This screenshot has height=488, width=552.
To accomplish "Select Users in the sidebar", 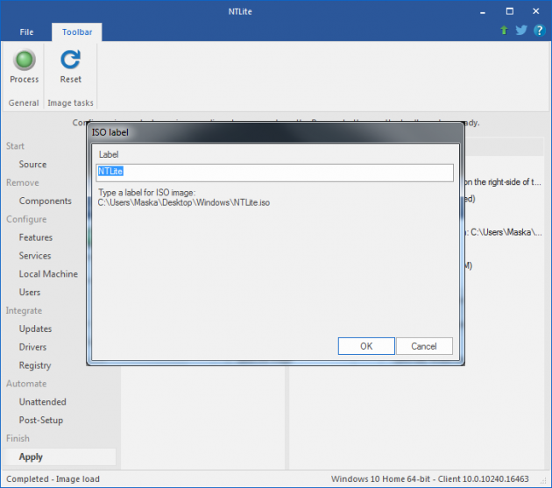I will 30,293.
